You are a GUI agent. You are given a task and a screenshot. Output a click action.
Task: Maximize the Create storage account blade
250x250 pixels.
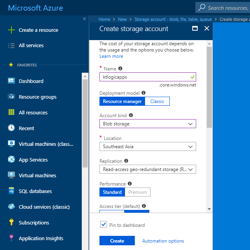click(x=195, y=29)
